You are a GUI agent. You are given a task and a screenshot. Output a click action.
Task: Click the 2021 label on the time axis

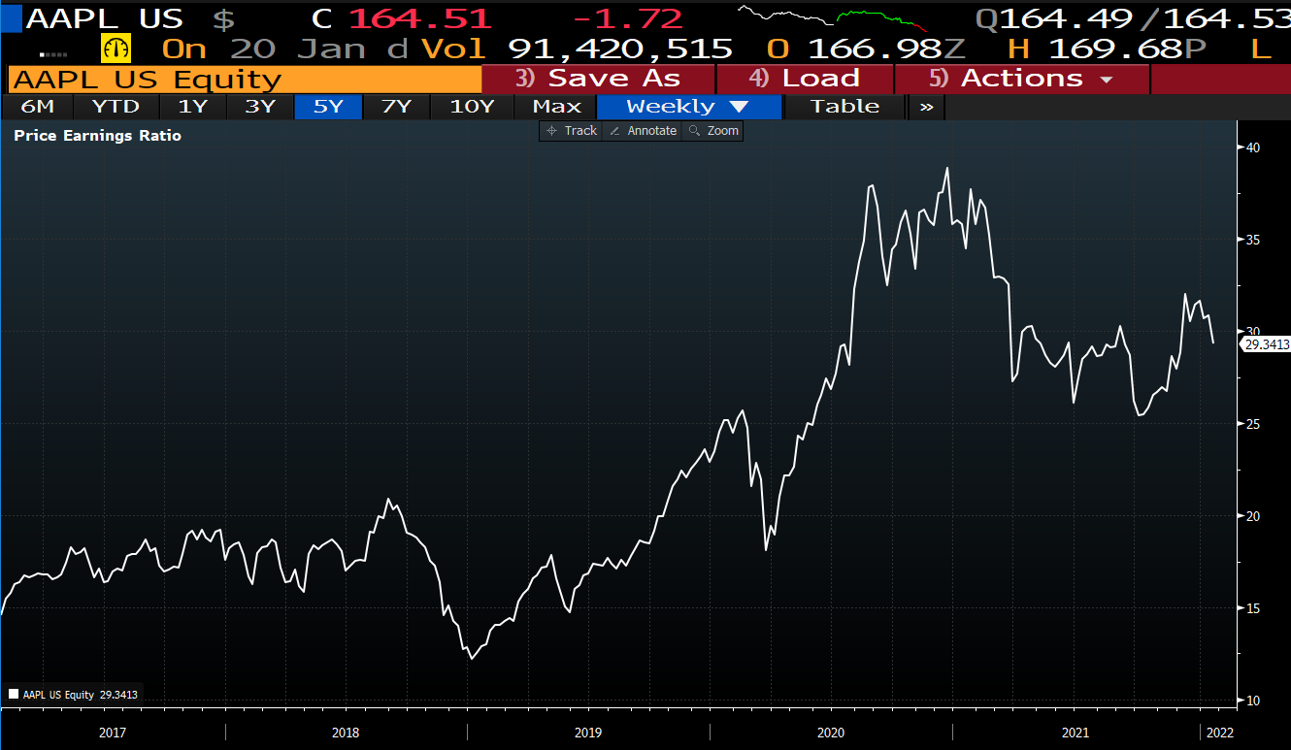pos(1075,733)
